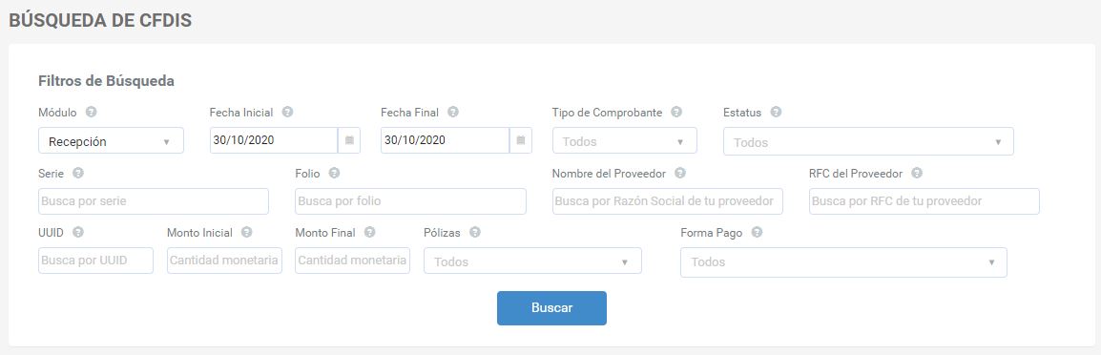The height and width of the screenshot is (355, 1101).
Task: Click the help icon beside Forma Pago
Action: 757,232
